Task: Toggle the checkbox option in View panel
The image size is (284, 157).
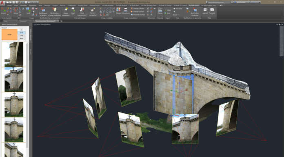Action: coord(178,9)
